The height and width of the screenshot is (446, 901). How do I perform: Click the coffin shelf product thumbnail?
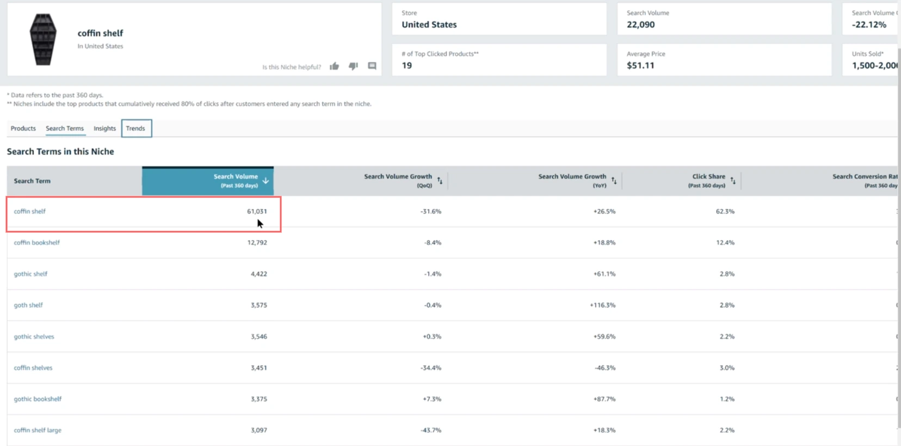point(43,39)
